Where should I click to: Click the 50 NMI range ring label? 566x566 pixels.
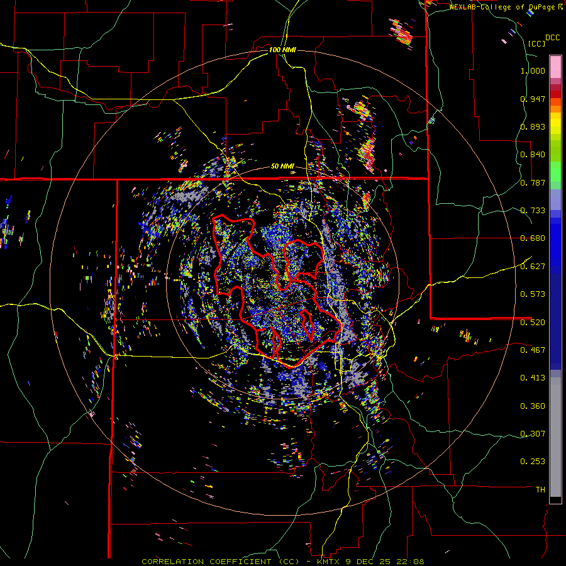[x=282, y=167]
